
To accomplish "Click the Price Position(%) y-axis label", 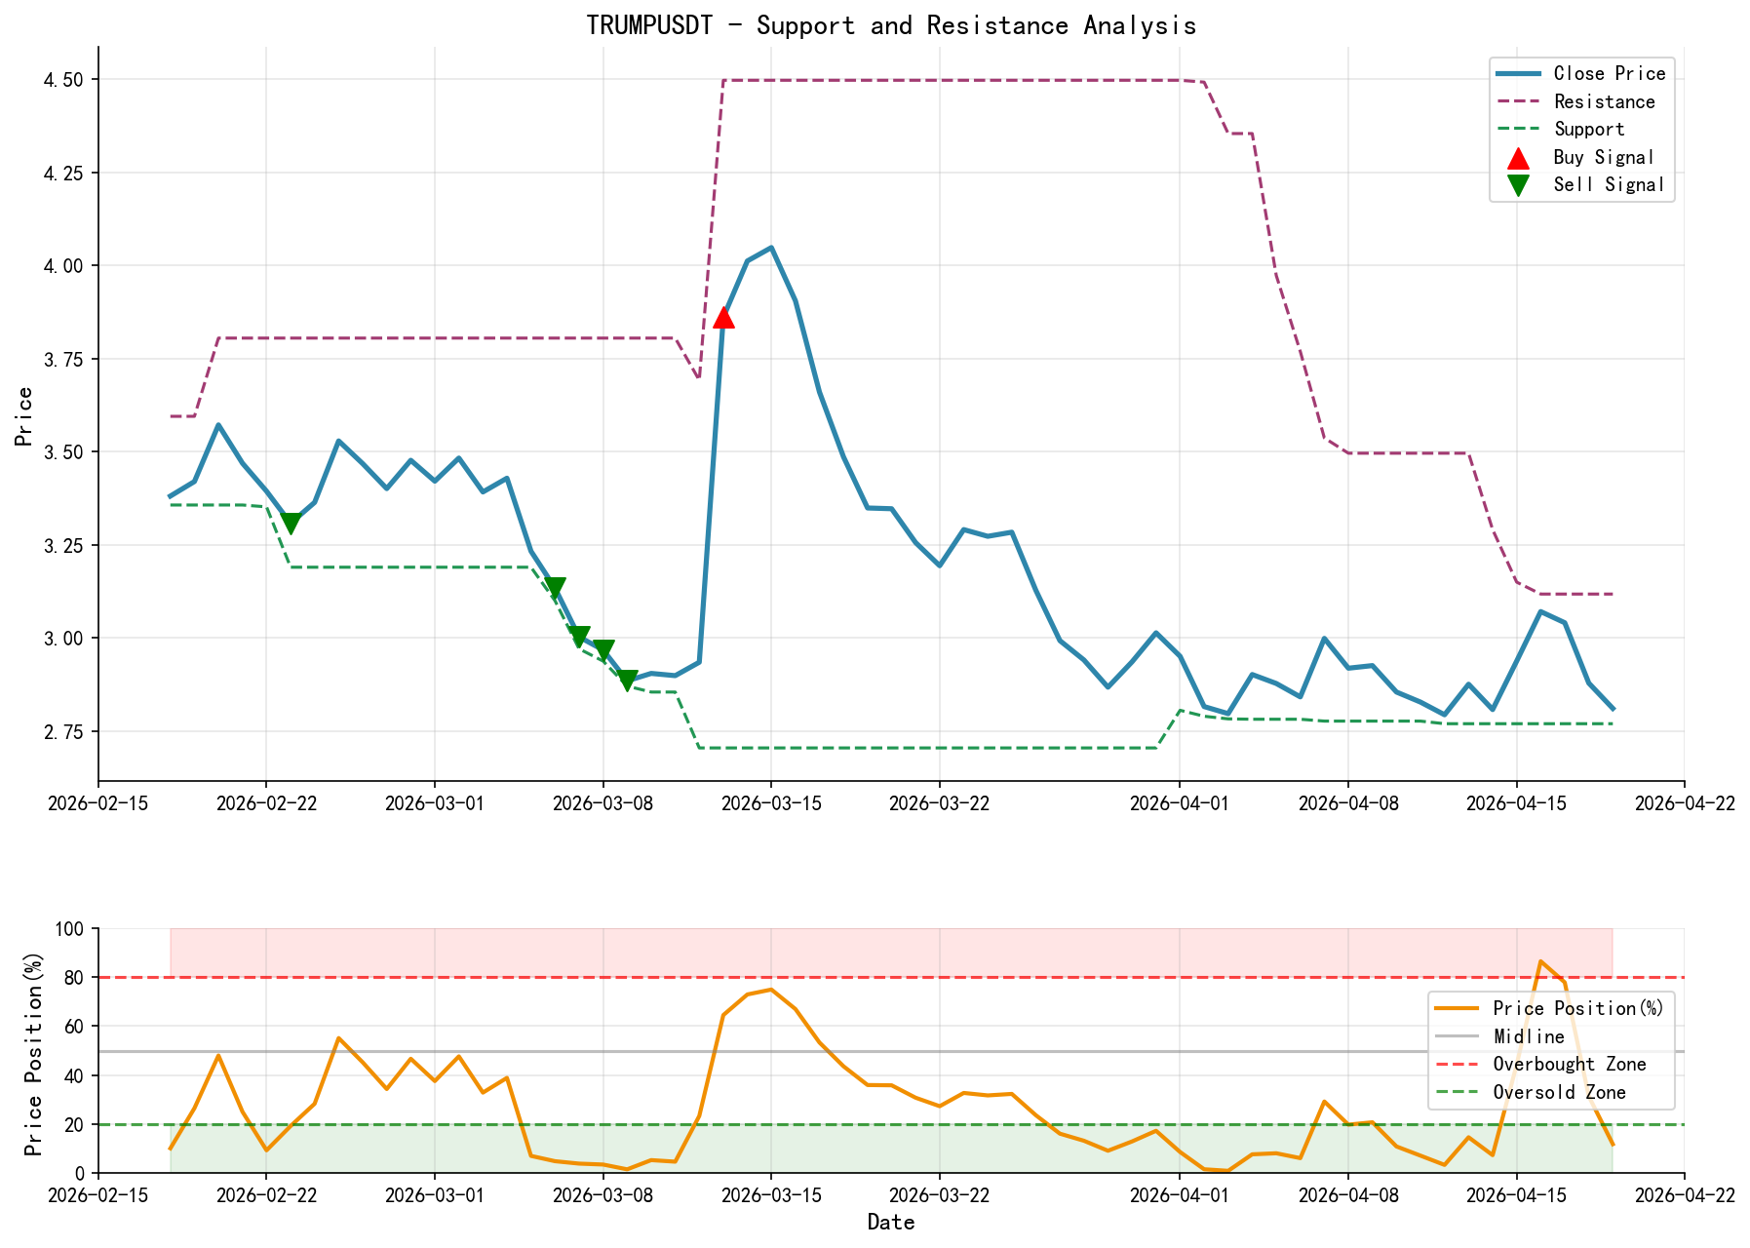I will point(34,1055).
